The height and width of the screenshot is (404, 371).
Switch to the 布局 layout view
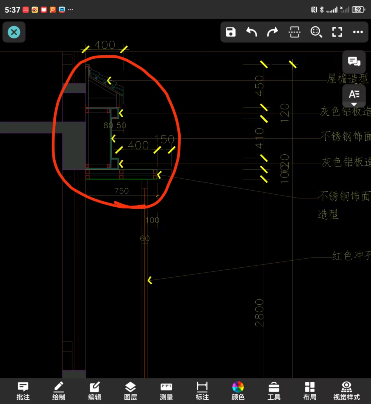click(x=310, y=391)
